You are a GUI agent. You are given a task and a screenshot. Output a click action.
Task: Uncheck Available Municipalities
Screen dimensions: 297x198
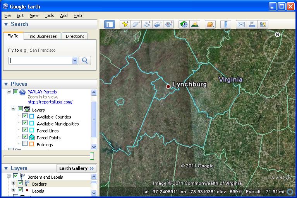click(25, 122)
